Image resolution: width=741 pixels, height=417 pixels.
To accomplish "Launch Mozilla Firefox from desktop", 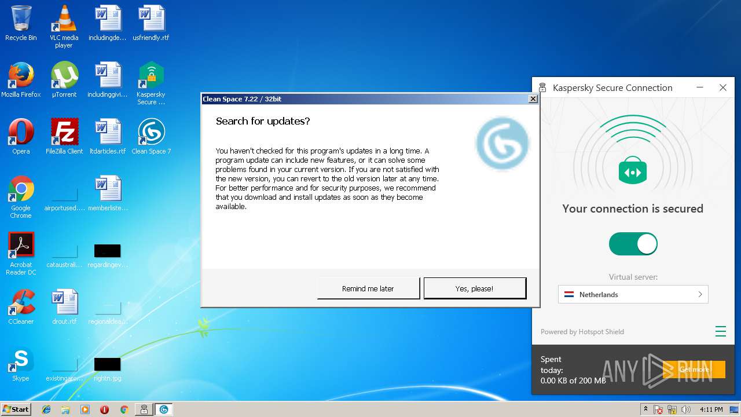I will 21,80.
